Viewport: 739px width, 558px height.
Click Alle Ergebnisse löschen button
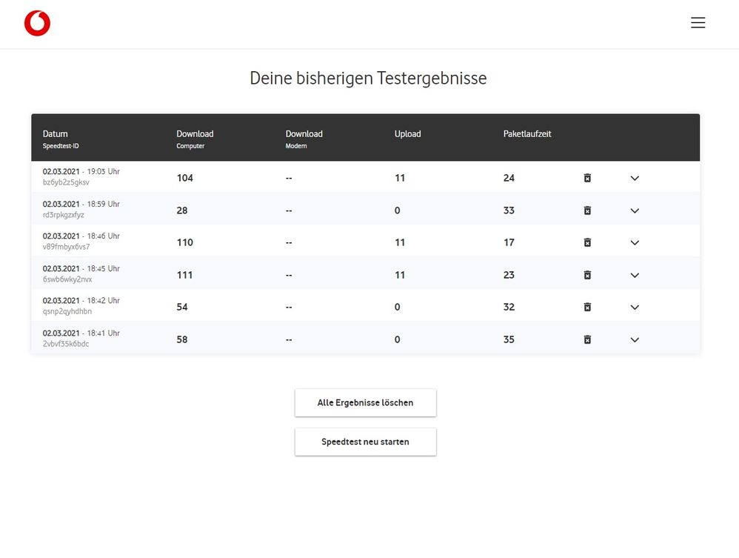click(x=365, y=402)
